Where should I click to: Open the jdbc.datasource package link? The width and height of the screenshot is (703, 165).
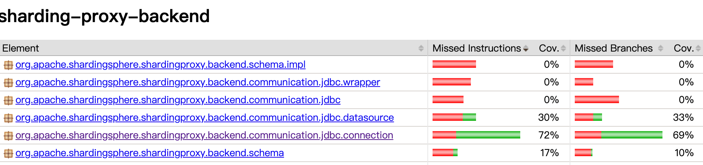pyautogui.click(x=204, y=117)
